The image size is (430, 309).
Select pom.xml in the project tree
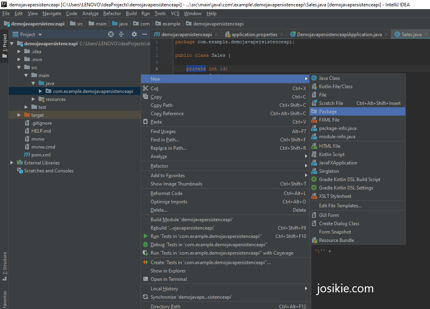[x=39, y=154]
